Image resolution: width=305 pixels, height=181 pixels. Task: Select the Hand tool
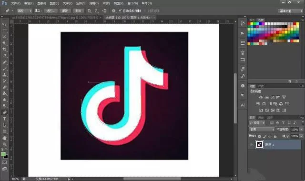[x=4, y=138]
